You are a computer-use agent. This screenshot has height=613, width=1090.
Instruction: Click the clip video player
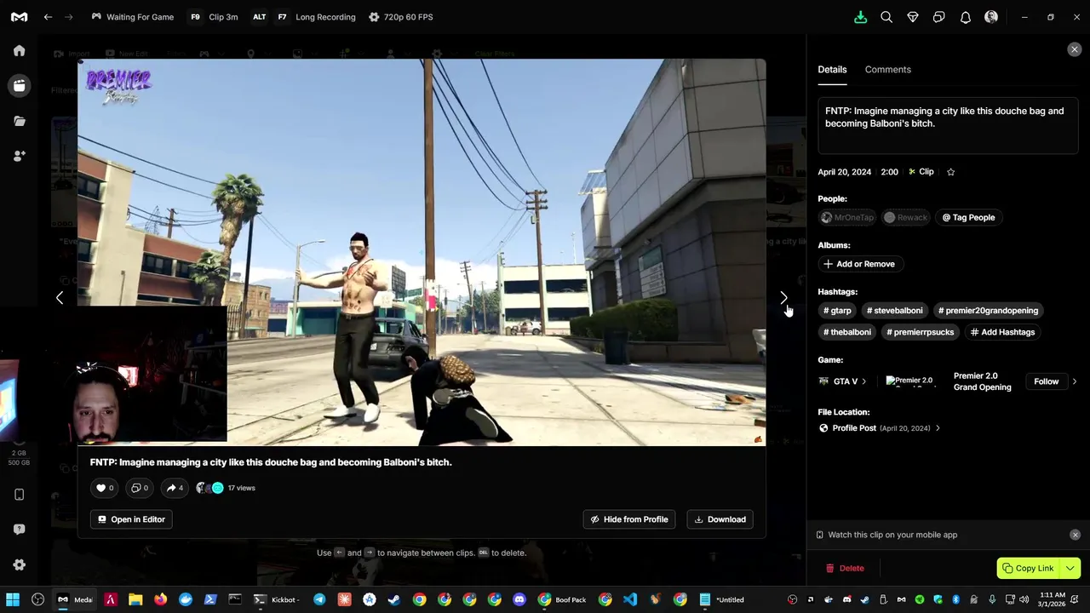pyautogui.click(x=422, y=252)
